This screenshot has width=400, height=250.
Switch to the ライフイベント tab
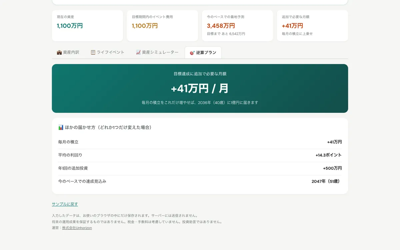[107, 52]
